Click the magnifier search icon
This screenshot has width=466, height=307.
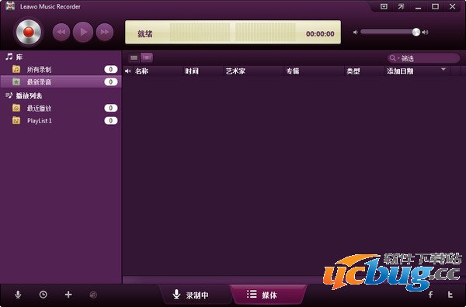[393, 58]
